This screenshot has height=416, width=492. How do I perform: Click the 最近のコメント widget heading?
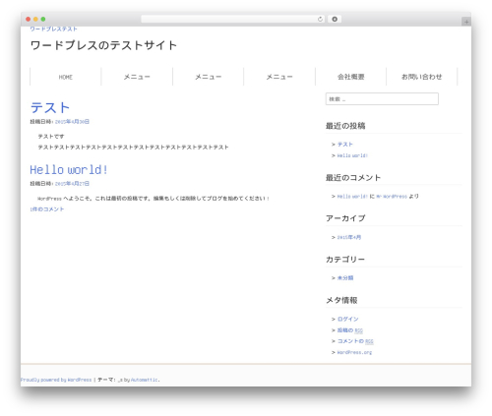(353, 178)
